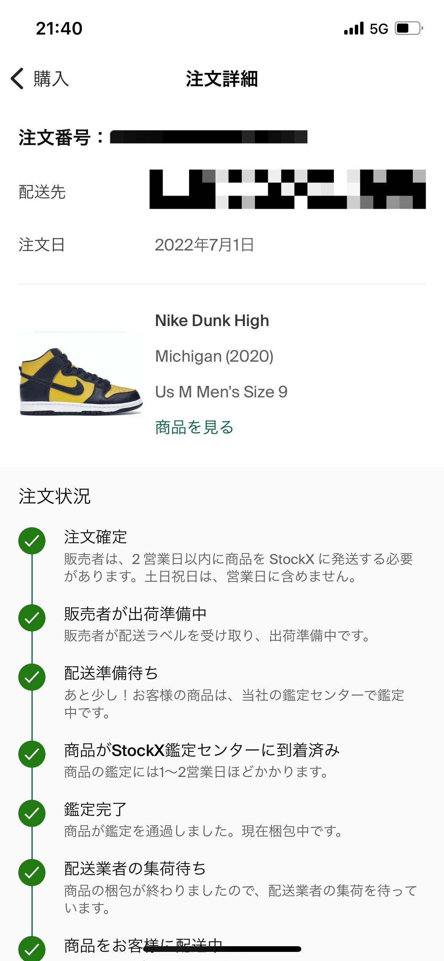Viewport: 444px width, 961px height.
Task: Select the 注文確定 status heading
Action: pos(96,537)
